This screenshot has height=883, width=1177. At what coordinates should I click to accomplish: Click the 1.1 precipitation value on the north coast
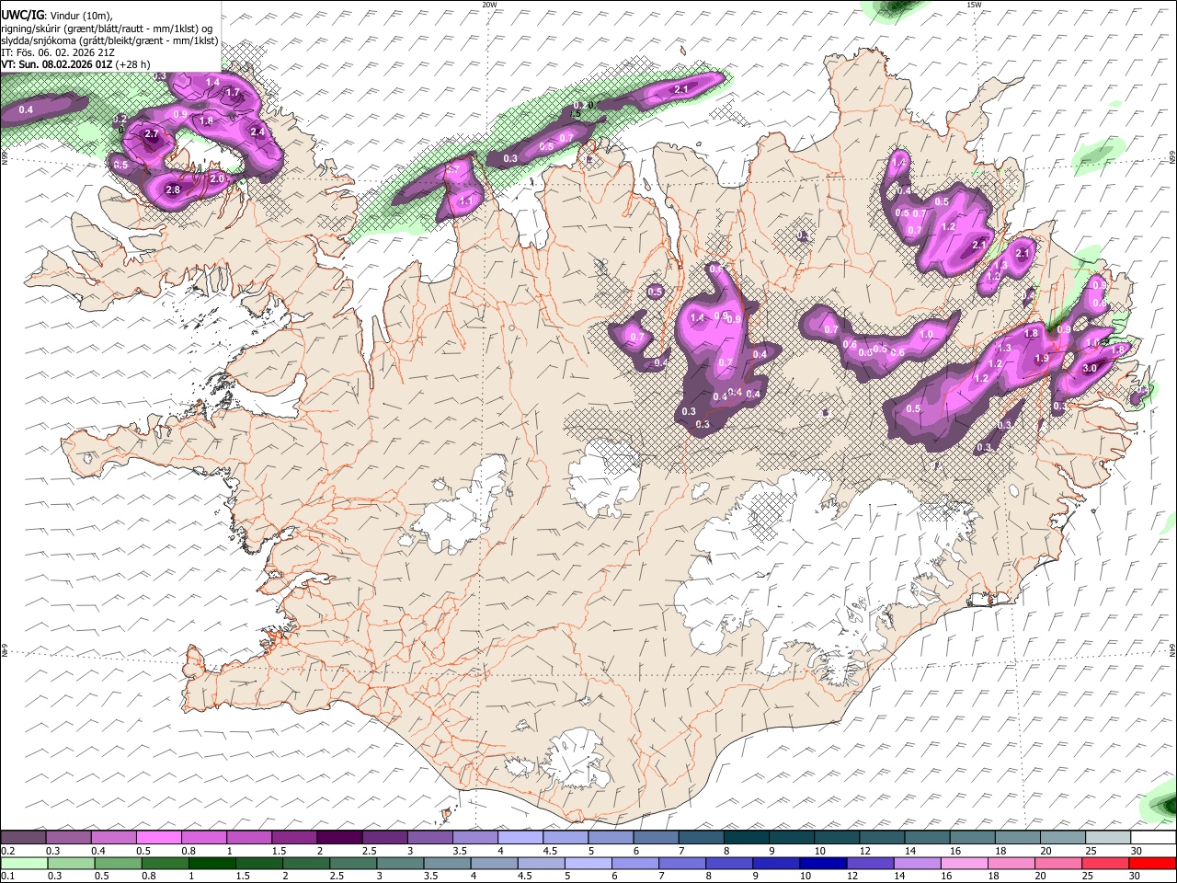pos(466,201)
